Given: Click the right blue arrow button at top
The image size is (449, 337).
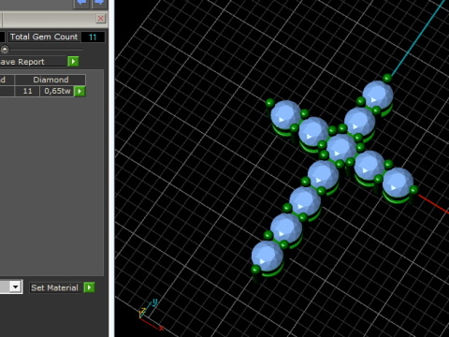Looking at the screenshot, I should pyautogui.click(x=99, y=3).
